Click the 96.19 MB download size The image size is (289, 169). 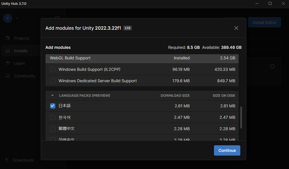[181, 69]
